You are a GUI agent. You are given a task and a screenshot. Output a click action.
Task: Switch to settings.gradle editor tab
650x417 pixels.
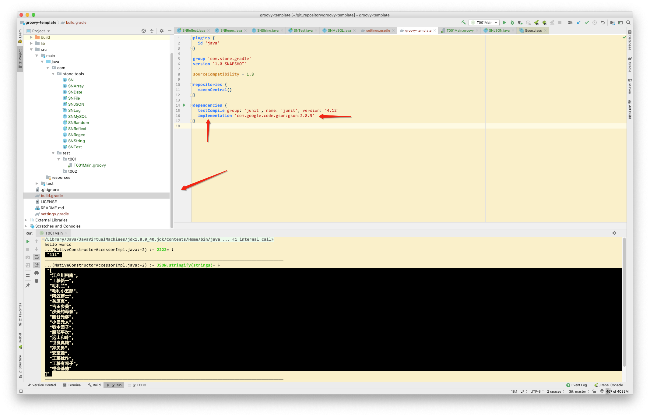pos(378,30)
